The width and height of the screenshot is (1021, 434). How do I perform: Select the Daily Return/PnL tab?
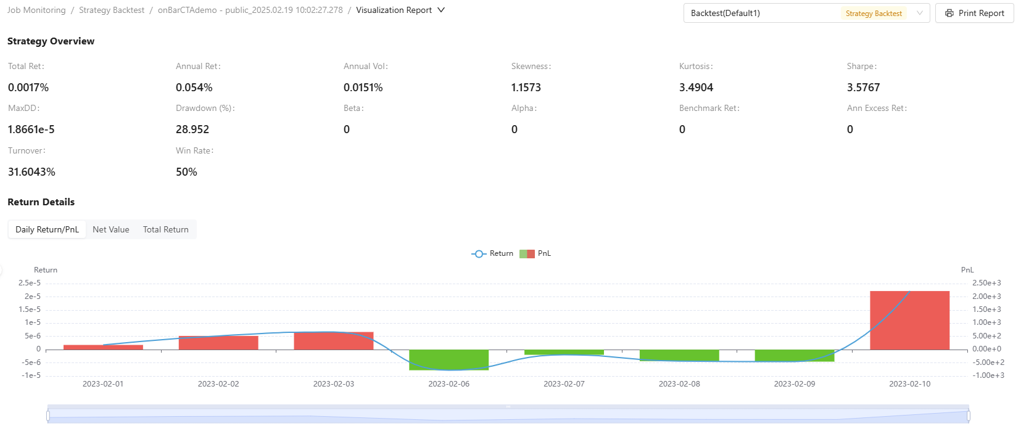point(47,229)
